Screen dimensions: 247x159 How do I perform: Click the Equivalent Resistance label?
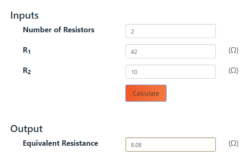tap(60, 143)
